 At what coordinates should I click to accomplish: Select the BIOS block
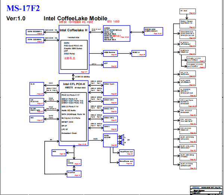[59, 153]
